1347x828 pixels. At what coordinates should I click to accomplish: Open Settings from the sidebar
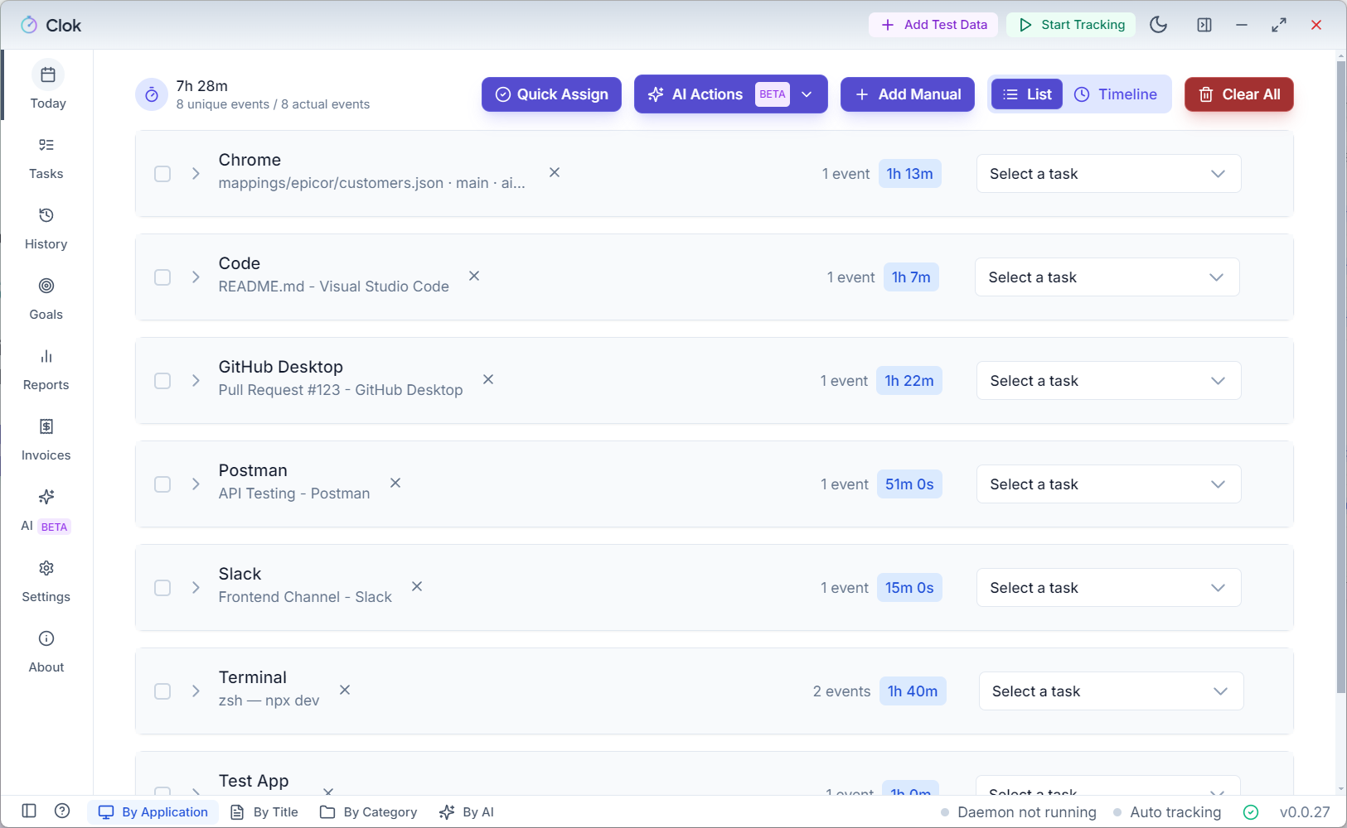tap(46, 581)
